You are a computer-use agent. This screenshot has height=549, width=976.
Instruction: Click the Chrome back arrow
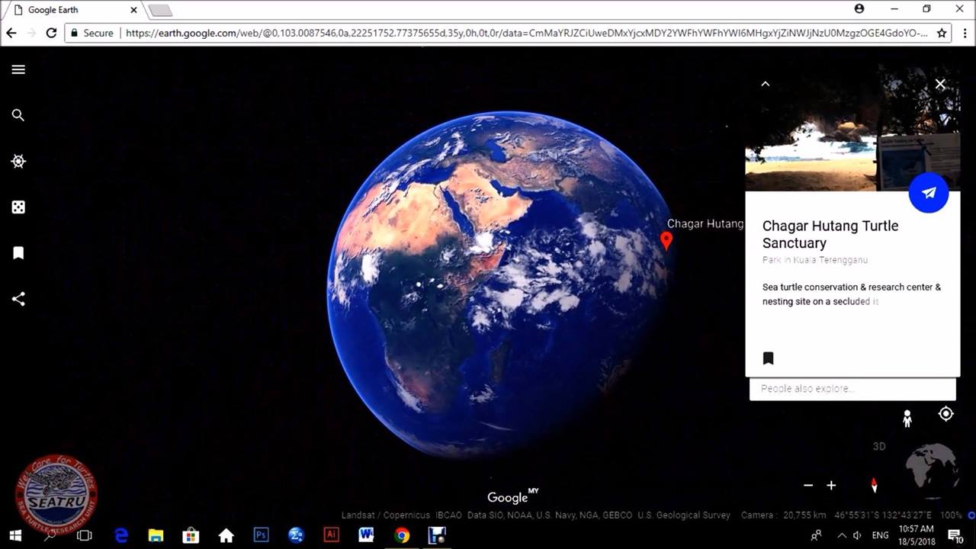point(11,33)
